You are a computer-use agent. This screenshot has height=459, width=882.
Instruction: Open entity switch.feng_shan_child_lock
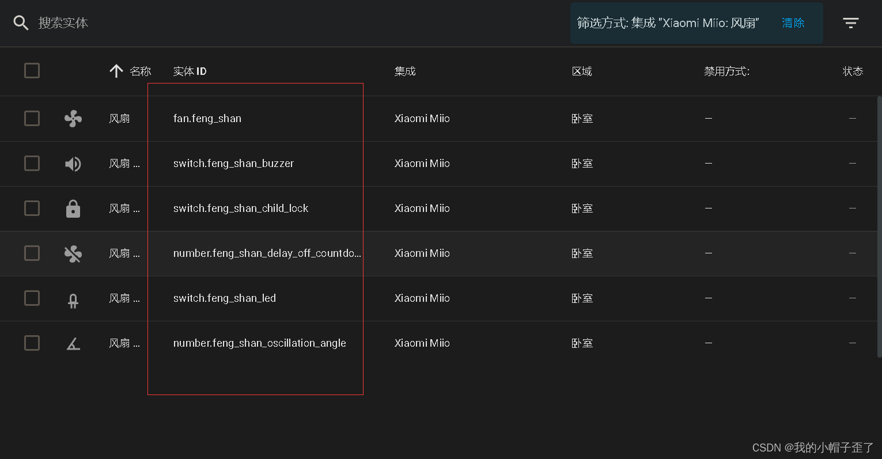[x=241, y=208]
